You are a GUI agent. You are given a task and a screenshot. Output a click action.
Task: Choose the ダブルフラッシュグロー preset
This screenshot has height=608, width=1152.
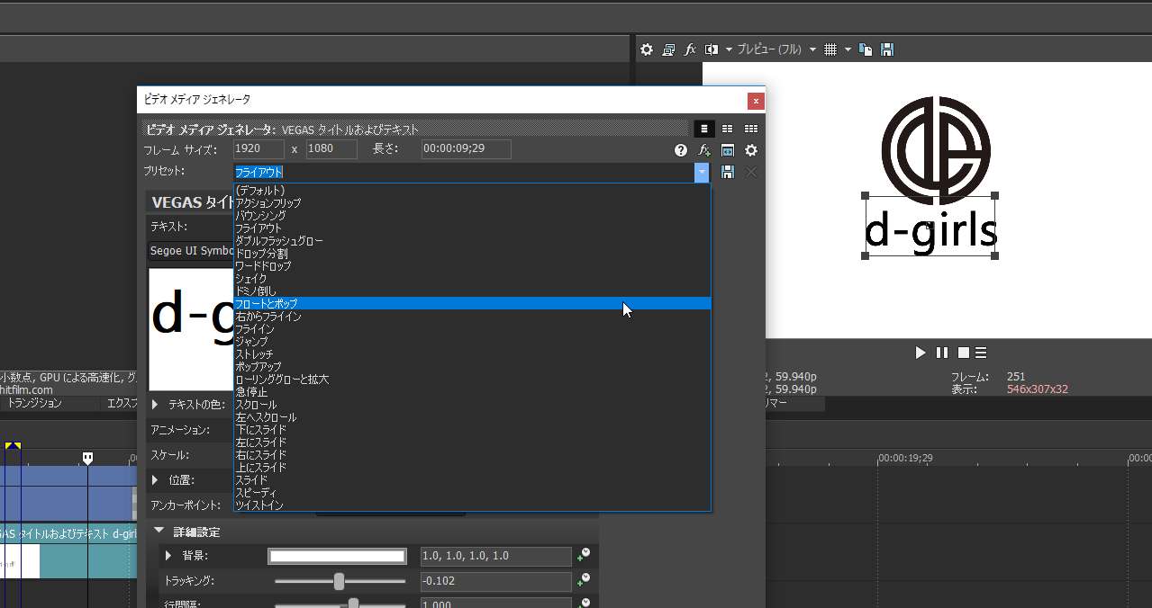pos(472,241)
